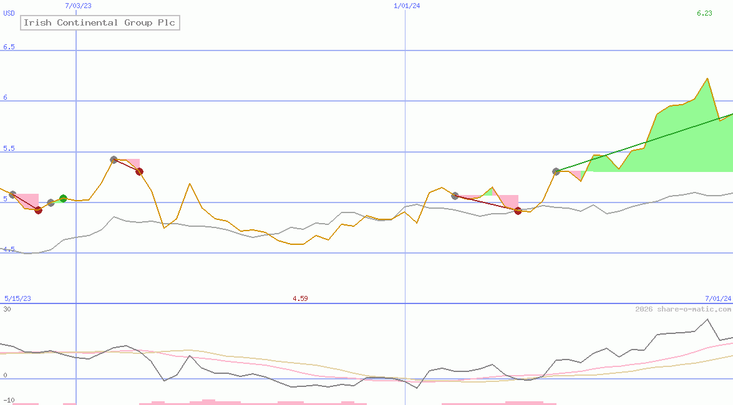
Task: Click the red marker just below 5 in 2024
Action: click(x=518, y=211)
